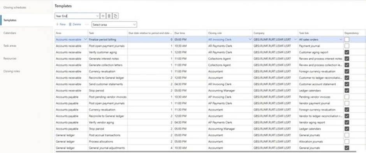The image size is (366, 153).
Task: Switch to Resources section
Action: point(10,58)
